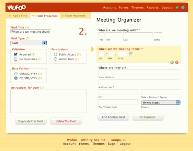This screenshot has height=151, width=193.
Task: Open the United States country dropdown
Action: [x=161, y=102]
